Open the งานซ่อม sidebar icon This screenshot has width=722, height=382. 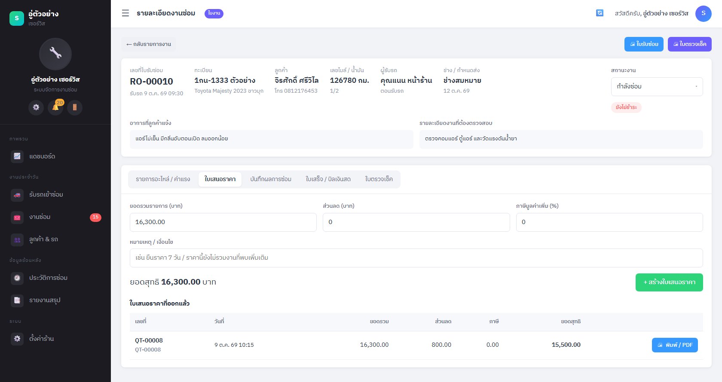coord(17,217)
